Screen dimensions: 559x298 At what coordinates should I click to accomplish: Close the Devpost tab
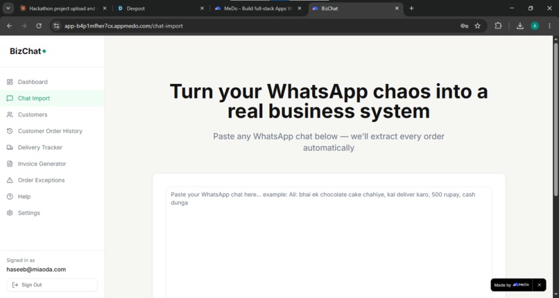(202, 8)
